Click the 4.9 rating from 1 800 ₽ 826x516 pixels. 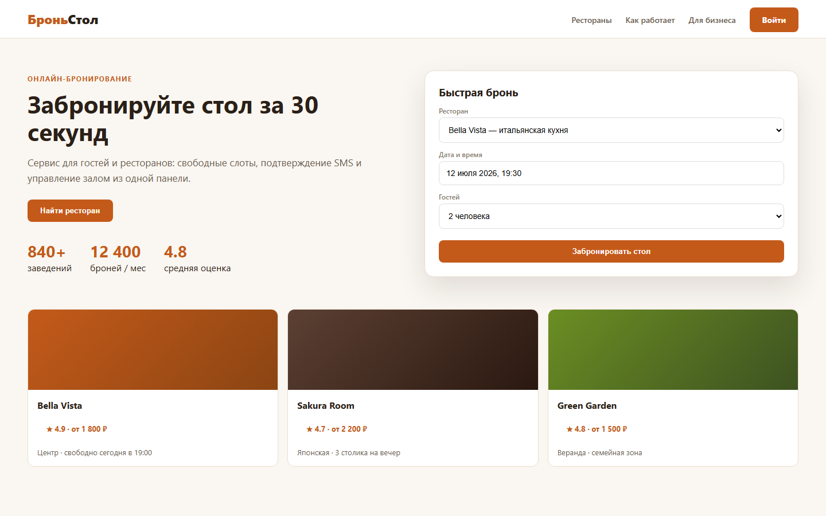(77, 429)
